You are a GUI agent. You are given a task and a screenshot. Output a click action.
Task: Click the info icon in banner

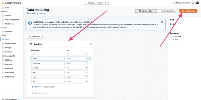(30, 23)
